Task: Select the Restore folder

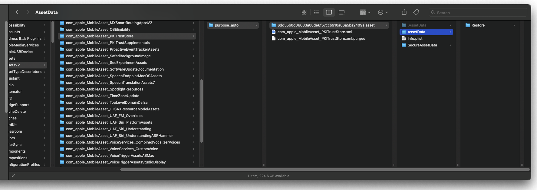Action: pyautogui.click(x=490, y=25)
